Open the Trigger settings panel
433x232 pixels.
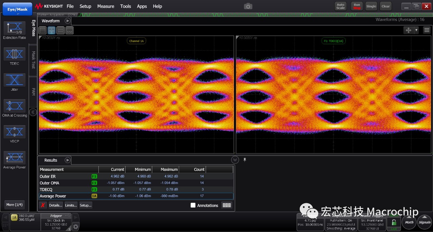(x=56, y=222)
